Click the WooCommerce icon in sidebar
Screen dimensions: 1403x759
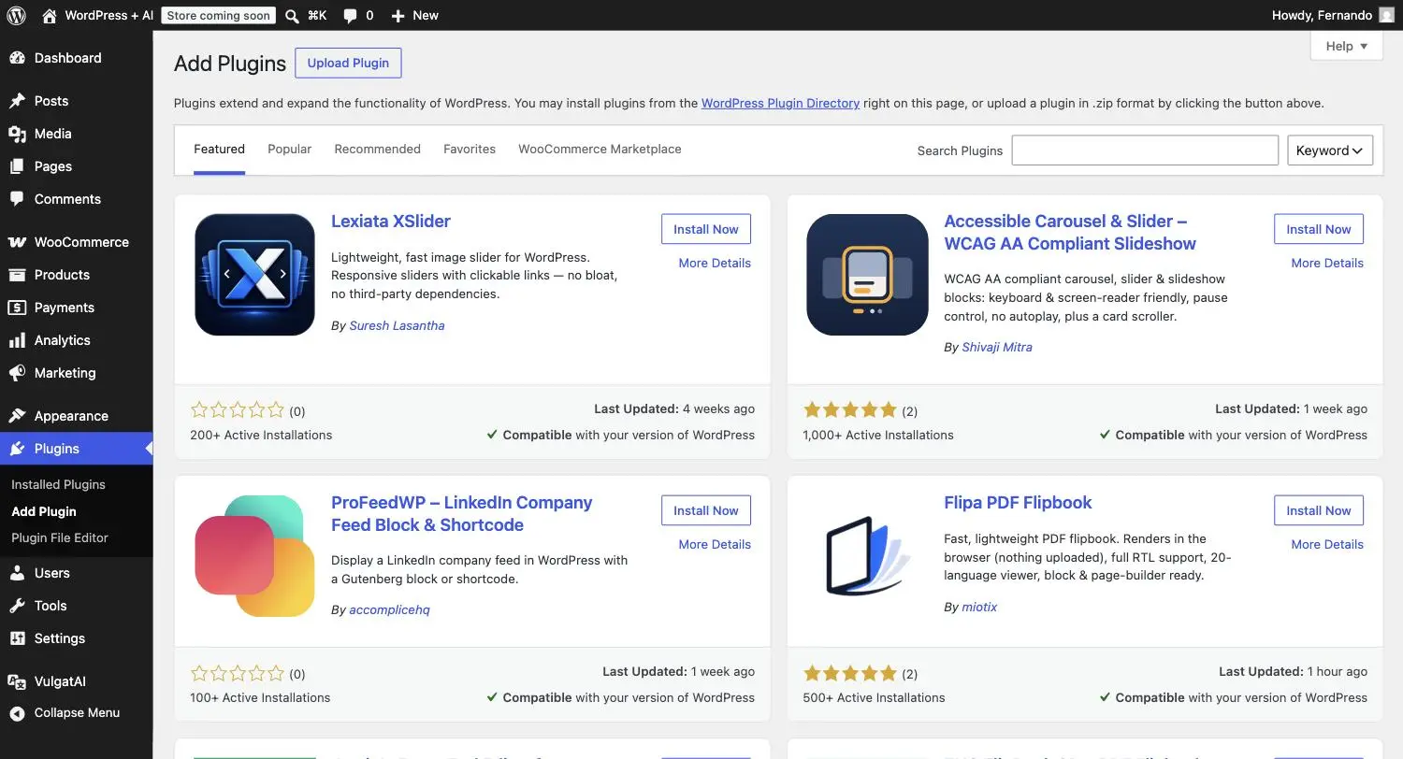[17, 242]
